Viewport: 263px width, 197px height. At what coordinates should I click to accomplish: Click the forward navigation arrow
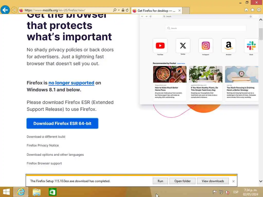point(14,10)
